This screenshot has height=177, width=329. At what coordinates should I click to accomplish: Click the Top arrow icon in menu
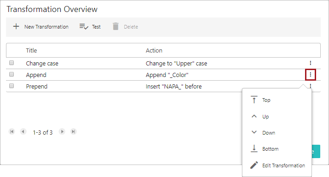254,100
